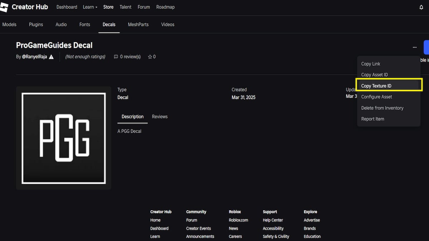The image size is (429, 241).
Task: Click the review speech bubble icon
Action: pyautogui.click(x=116, y=57)
